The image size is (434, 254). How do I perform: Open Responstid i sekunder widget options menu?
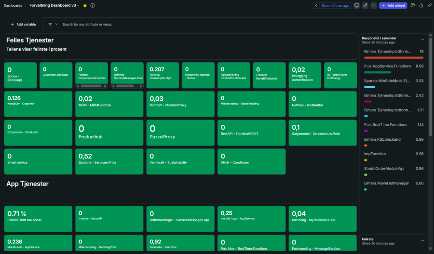(x=422, y=40)
